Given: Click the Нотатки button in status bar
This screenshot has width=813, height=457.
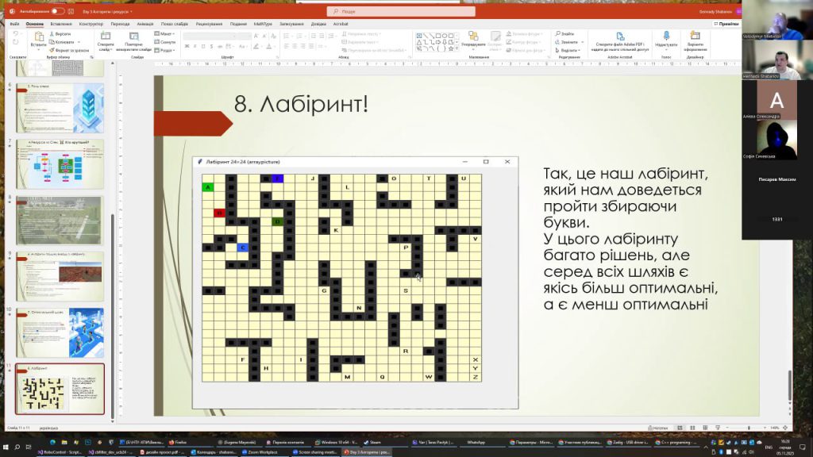Looking at the screenshot, I should click(658, 428).
